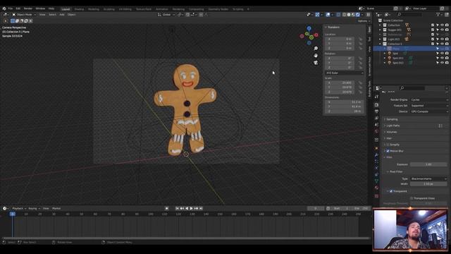Open the XYZ Euler rotation mode dropdown
Screen dimensions: 451x254
[x=345, y=73]
